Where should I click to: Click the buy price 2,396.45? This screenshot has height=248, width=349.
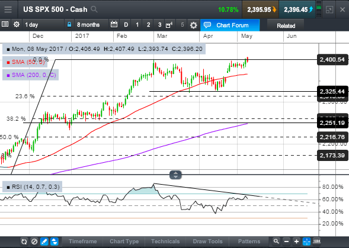tap(297, 9)
